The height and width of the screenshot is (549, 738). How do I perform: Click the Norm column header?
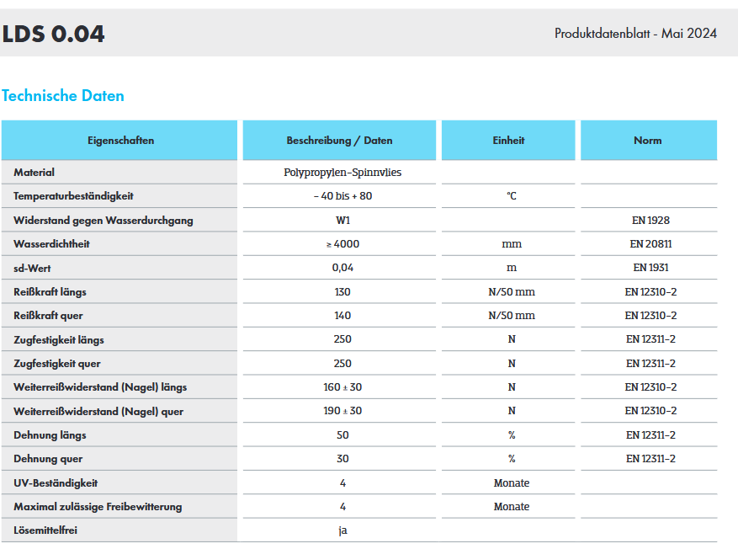pyautogui.click(x=648, y=141)
